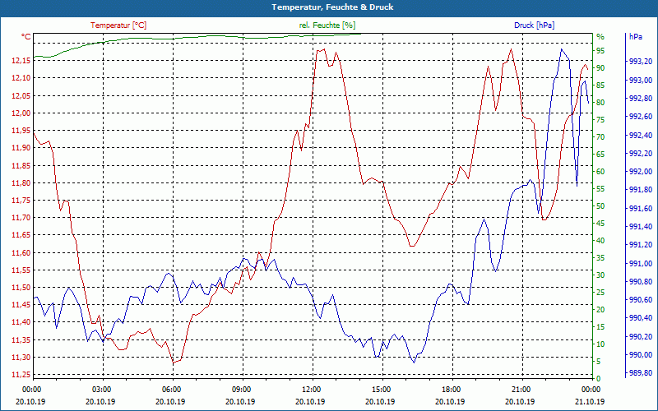Click the '991,40' pressure axis value
Image resolution: width=658 pixels, height=411 pixels.
point(641,227)
